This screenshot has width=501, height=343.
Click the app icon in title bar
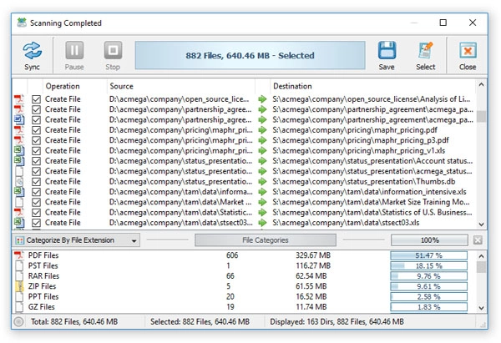(x=22, y=23)
